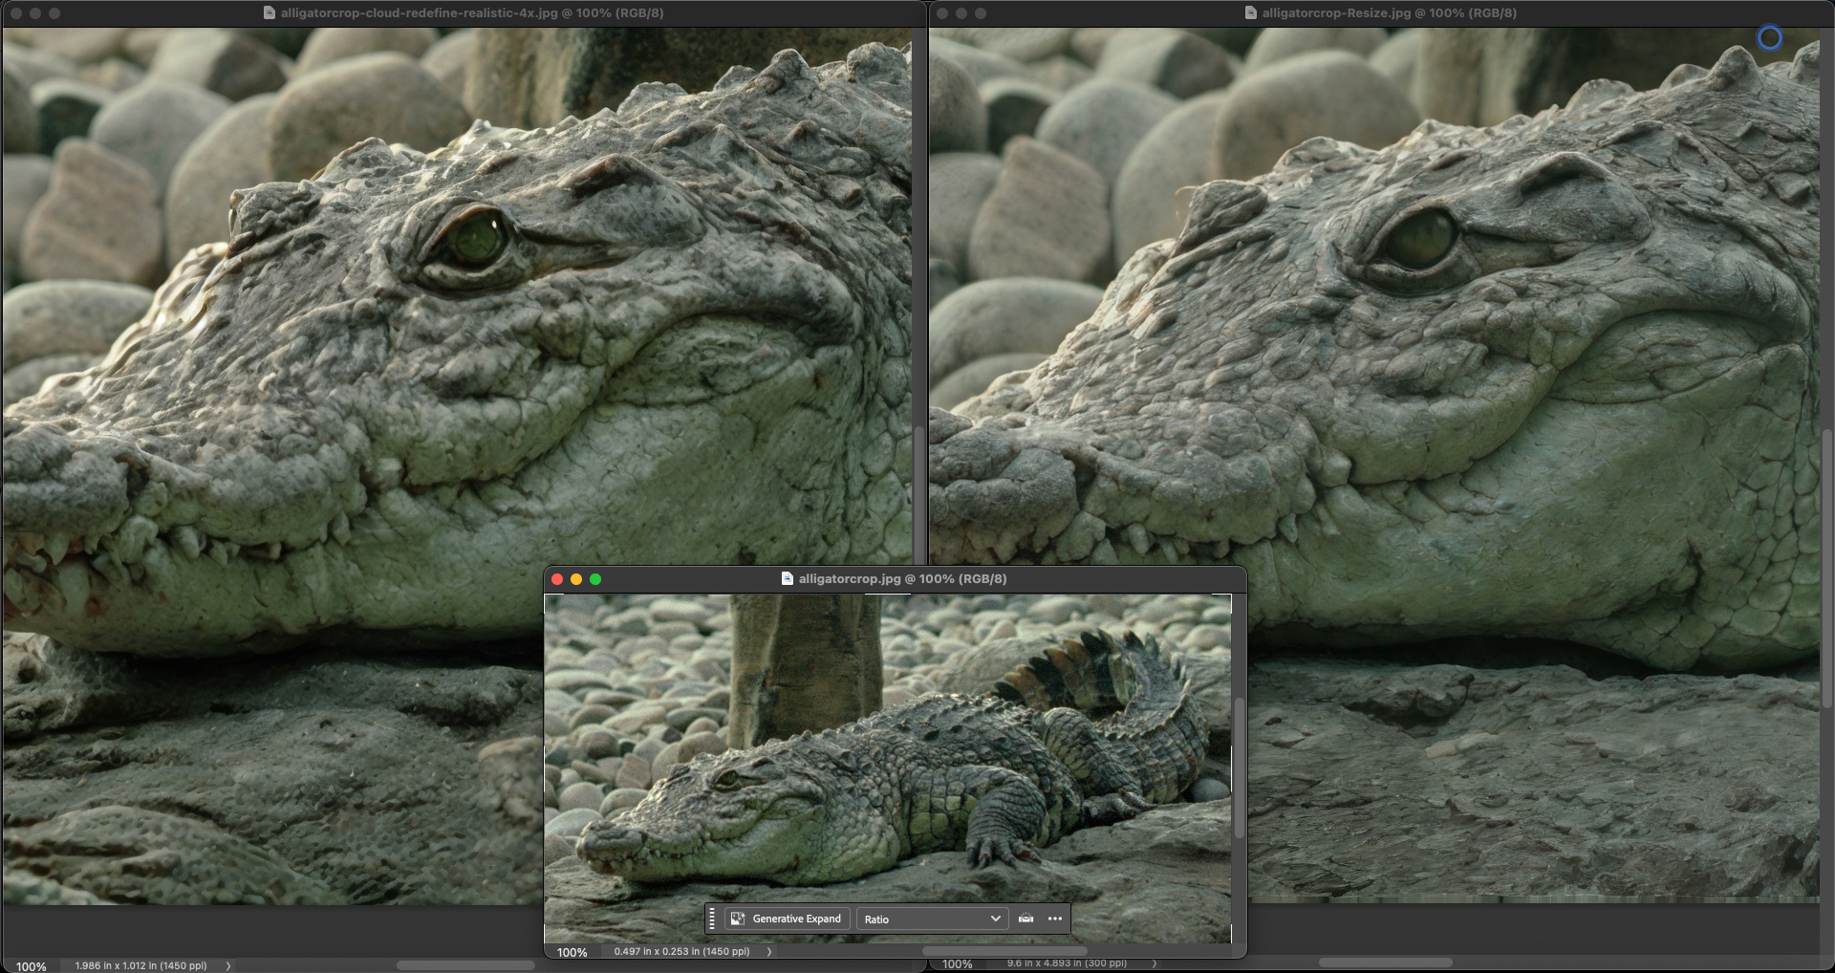Click the document icon in cloud-redefine-realistic title
The image size is (1835, 973).
[270, 13]
